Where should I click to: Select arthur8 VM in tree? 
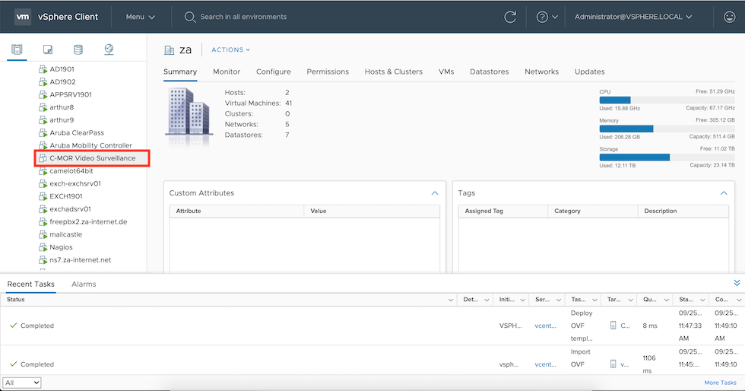(x=62, y=107)
